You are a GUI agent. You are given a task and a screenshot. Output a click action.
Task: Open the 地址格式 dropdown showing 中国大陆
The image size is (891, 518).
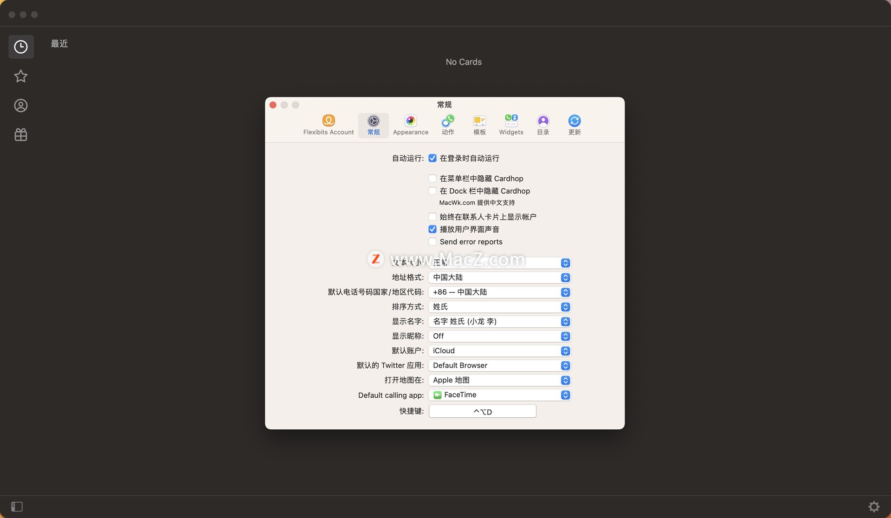point(499,278)
